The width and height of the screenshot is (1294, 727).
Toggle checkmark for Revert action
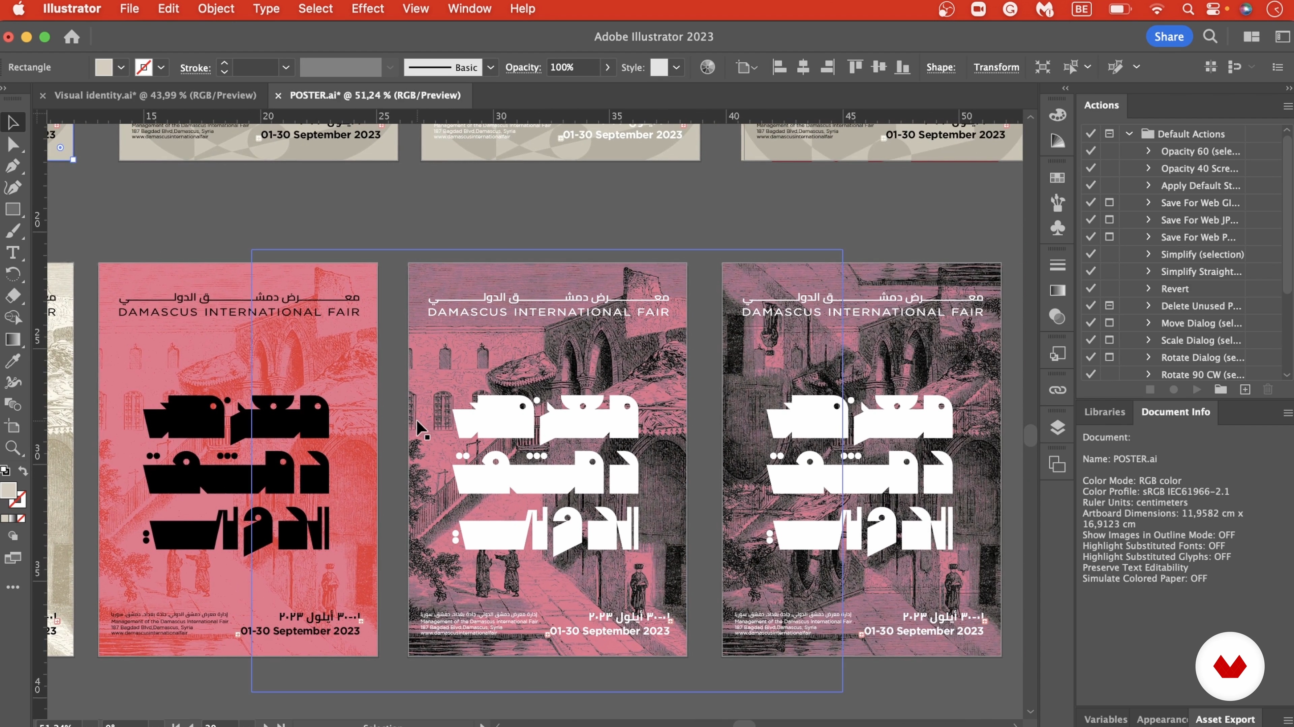click(x=1090, y=288)
